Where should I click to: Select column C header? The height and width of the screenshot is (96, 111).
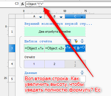point(75,16)
